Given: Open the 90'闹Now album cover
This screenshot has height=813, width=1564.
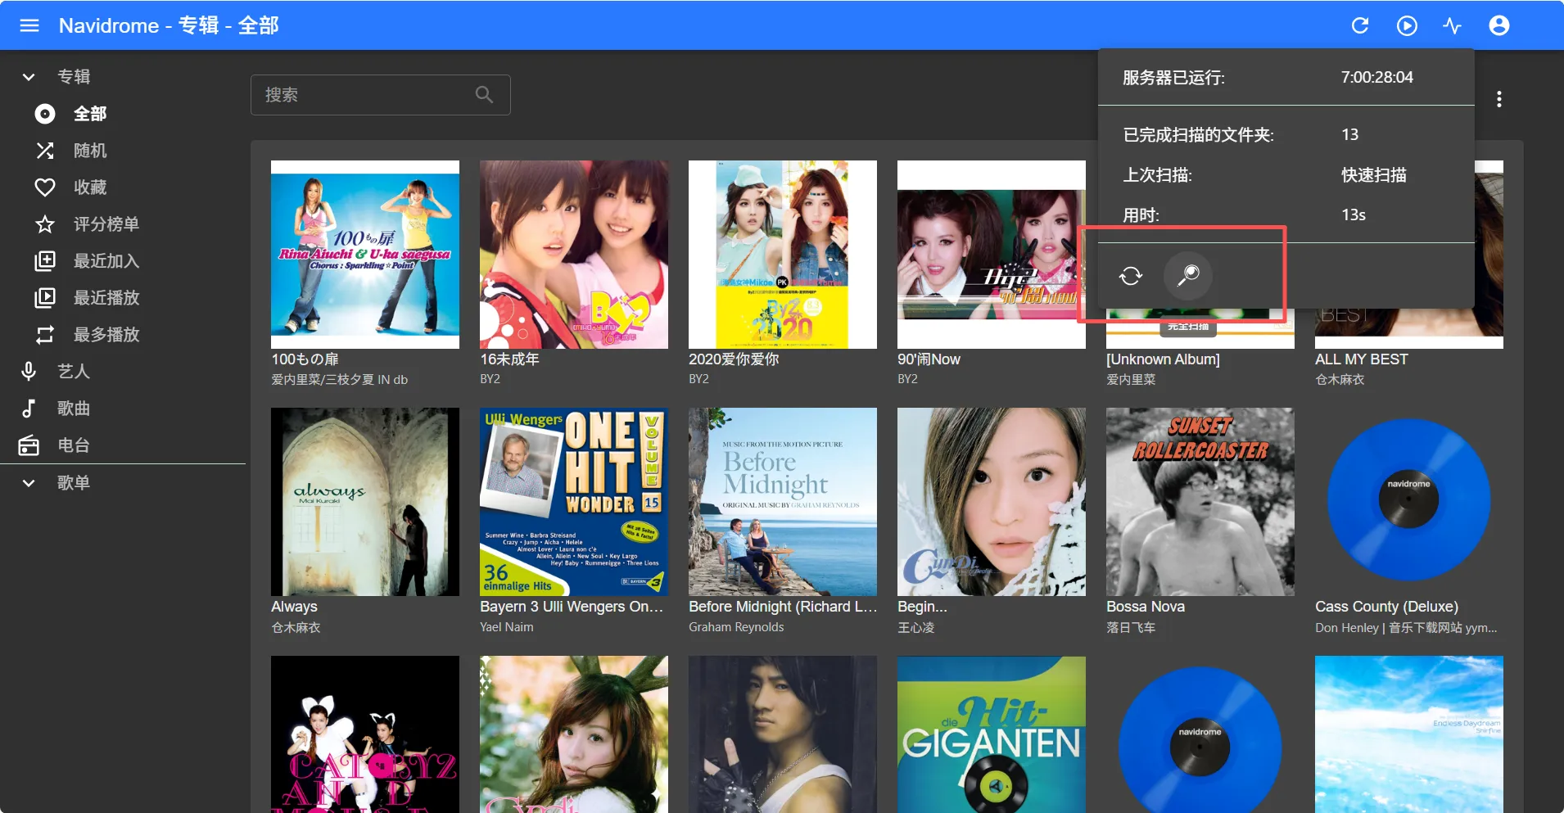Looking at the screenshot, I should 992,255.
